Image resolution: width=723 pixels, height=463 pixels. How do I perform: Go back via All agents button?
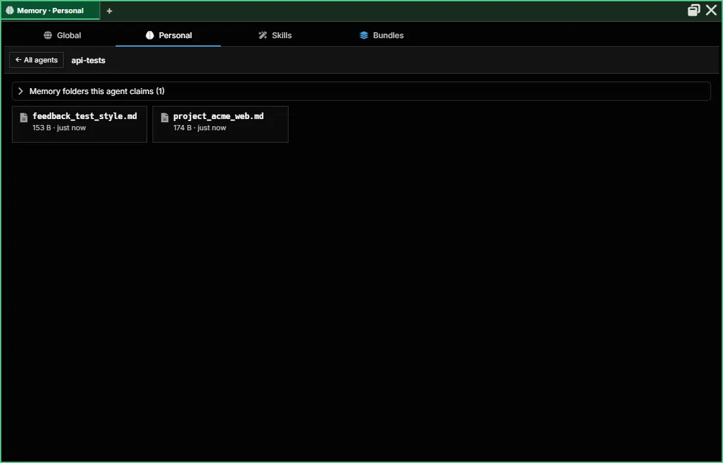36,60
